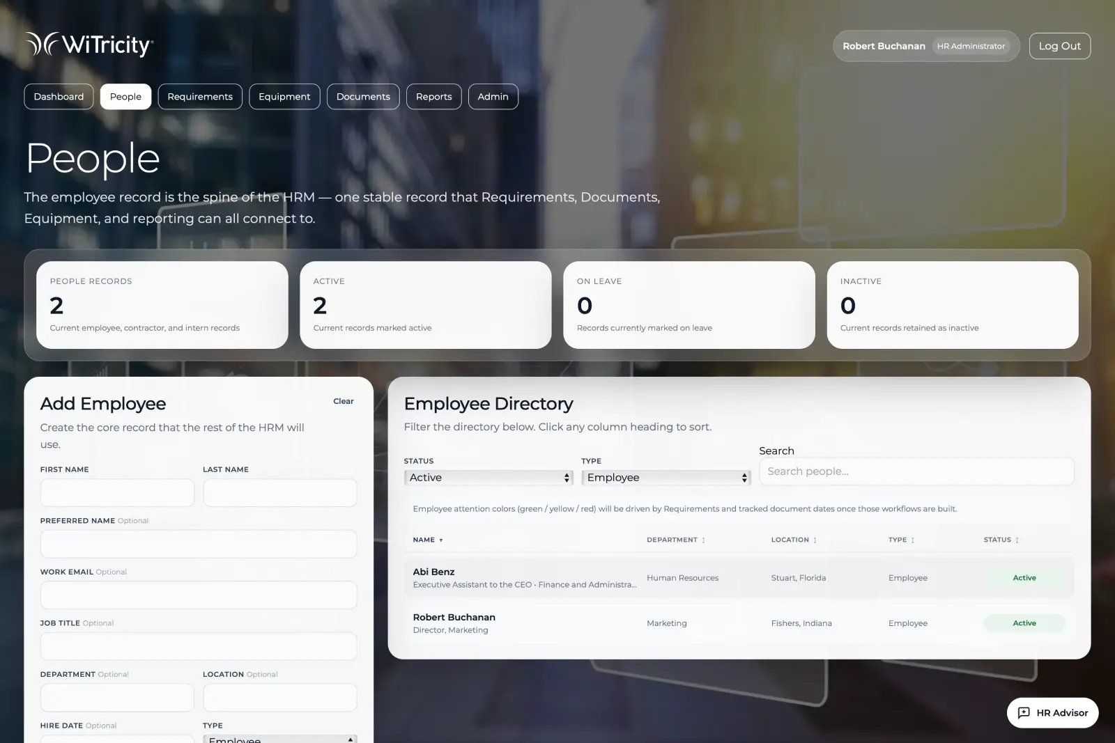The width and height of the screenshot is (1115, 743).
Task: Open Abi Benz employee row
Action: coord(739,578)
